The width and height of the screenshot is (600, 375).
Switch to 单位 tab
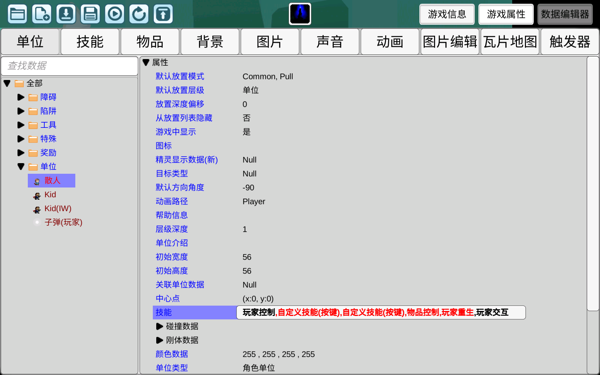30,42
